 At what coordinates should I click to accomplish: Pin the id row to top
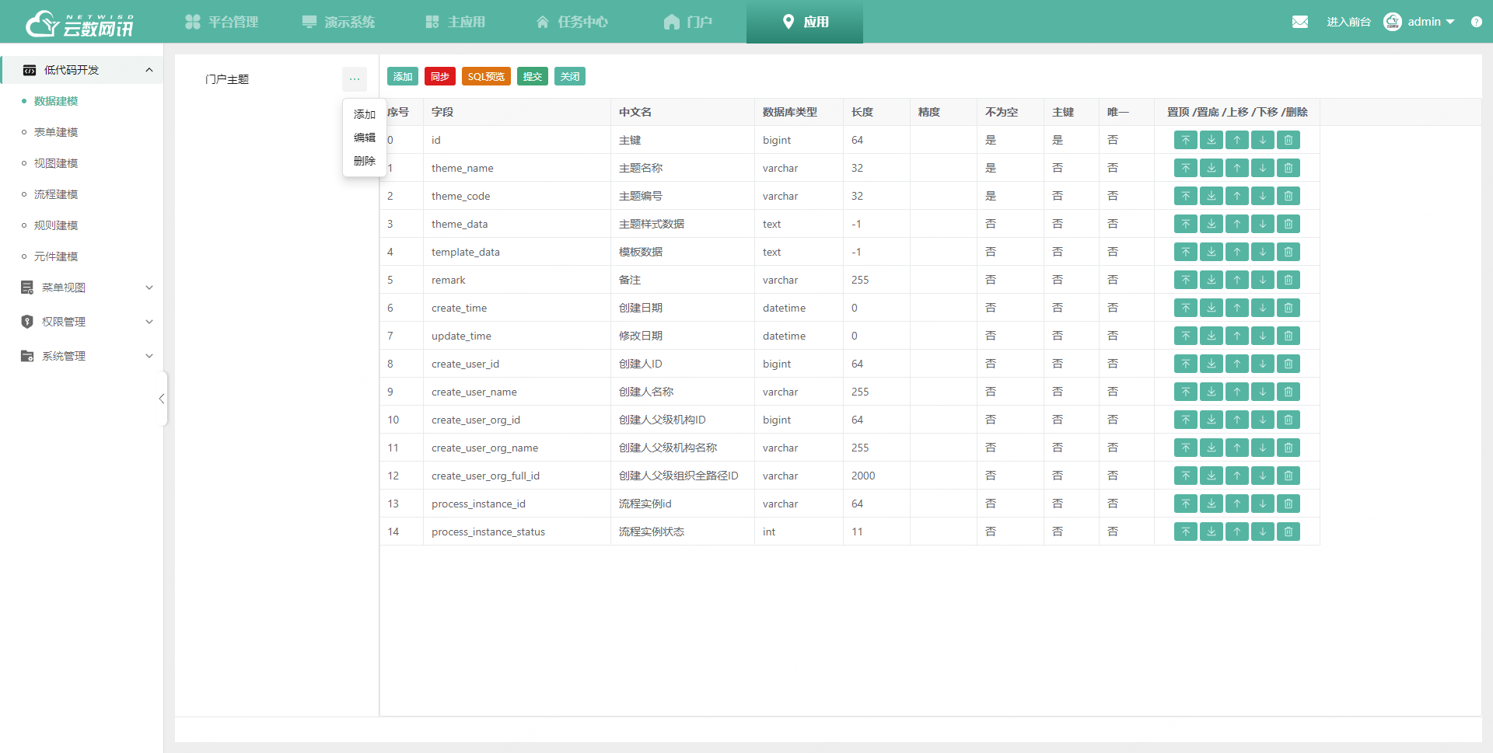[1185, 140]
